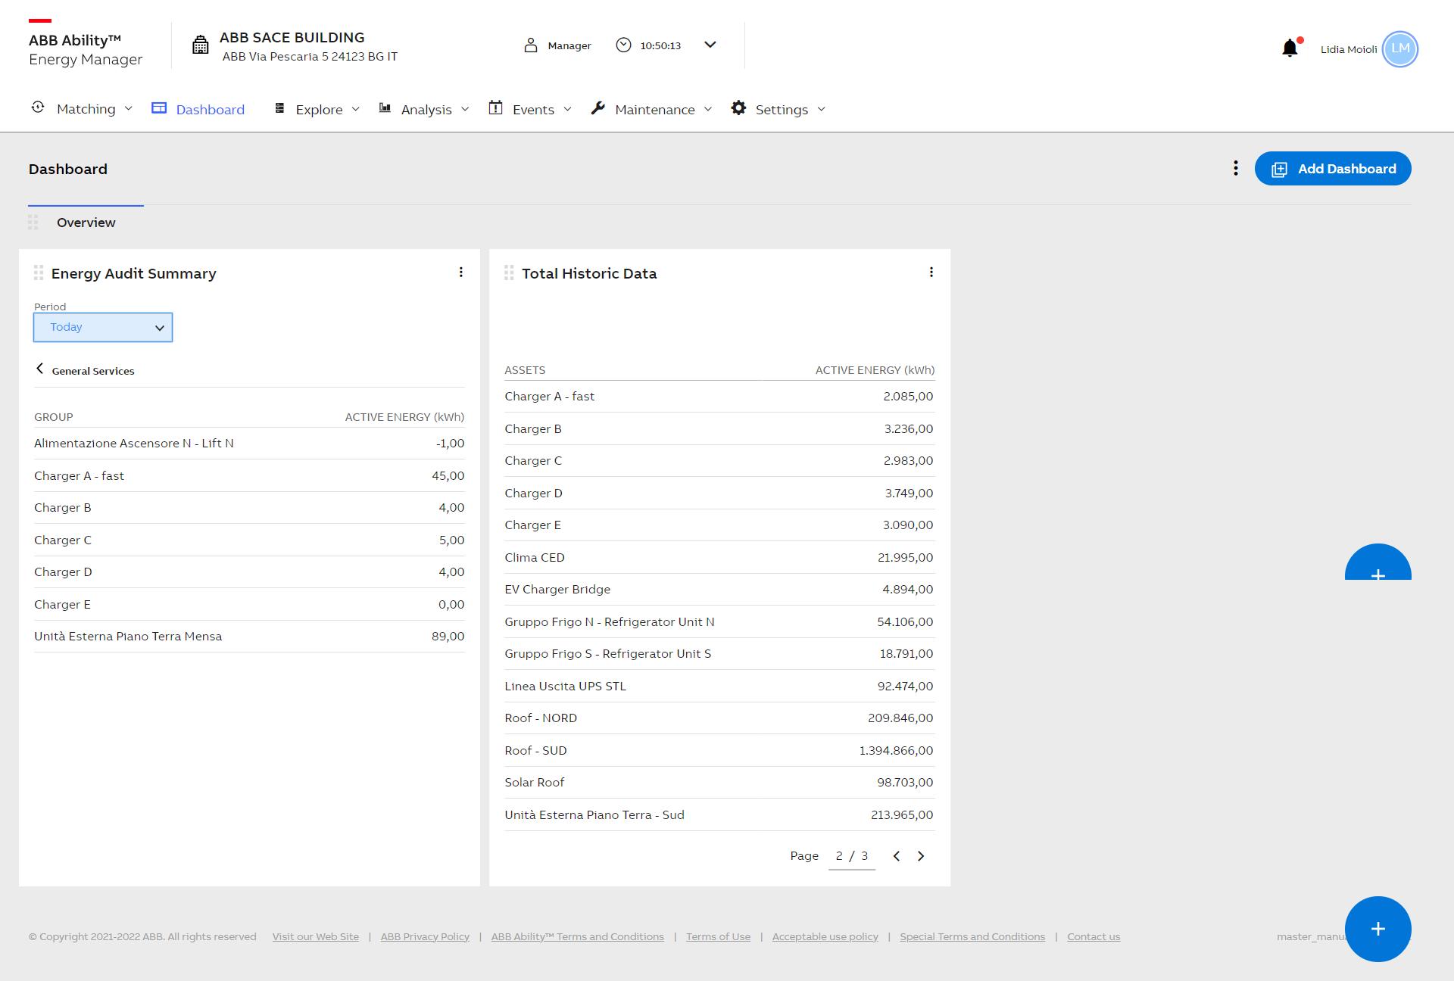Open Visit our Web Site link

pyautogui.click(x=316, y=937)
